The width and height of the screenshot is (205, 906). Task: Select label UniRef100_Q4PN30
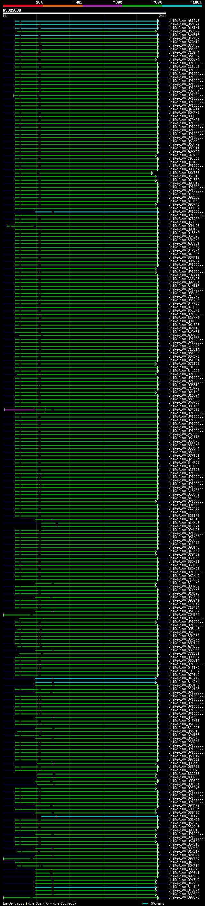[184, 303]
